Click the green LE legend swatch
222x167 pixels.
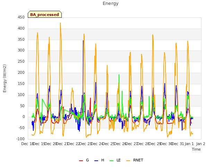(112, 161)
